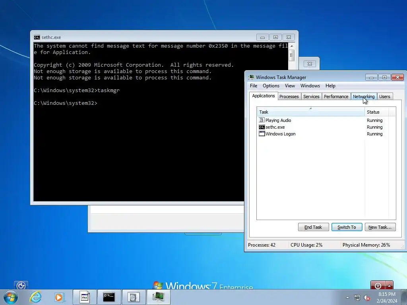Click the sethc.exe console scrollbar thumb

[x=291, y=55]
